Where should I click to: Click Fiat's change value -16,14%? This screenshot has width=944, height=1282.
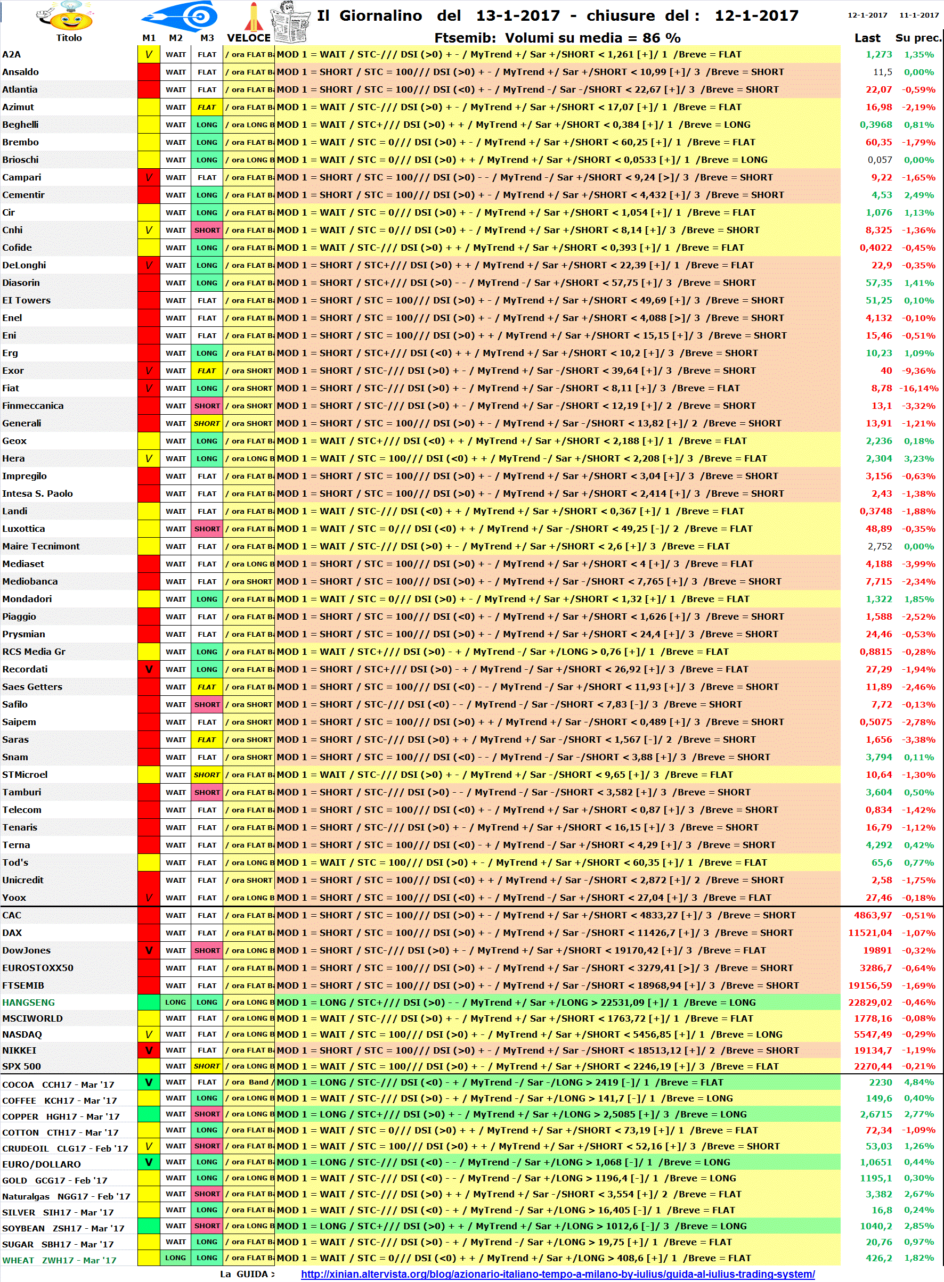point(919,388)
